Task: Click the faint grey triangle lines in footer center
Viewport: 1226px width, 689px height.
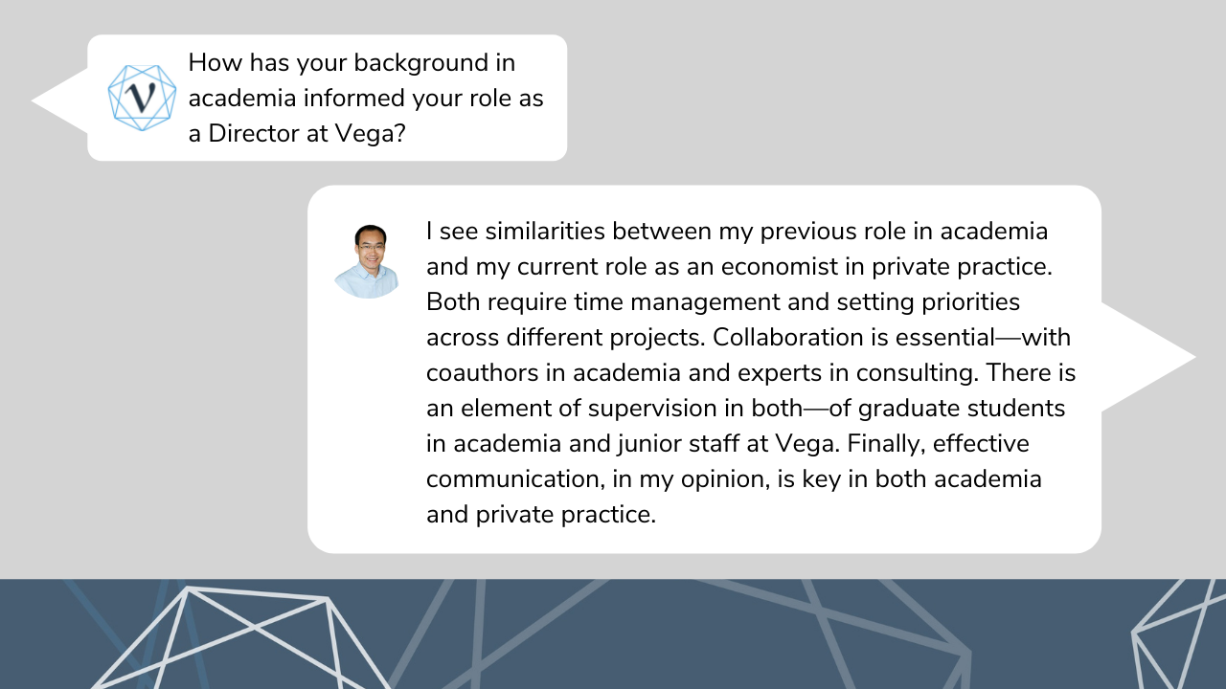Action: [670, 633]
